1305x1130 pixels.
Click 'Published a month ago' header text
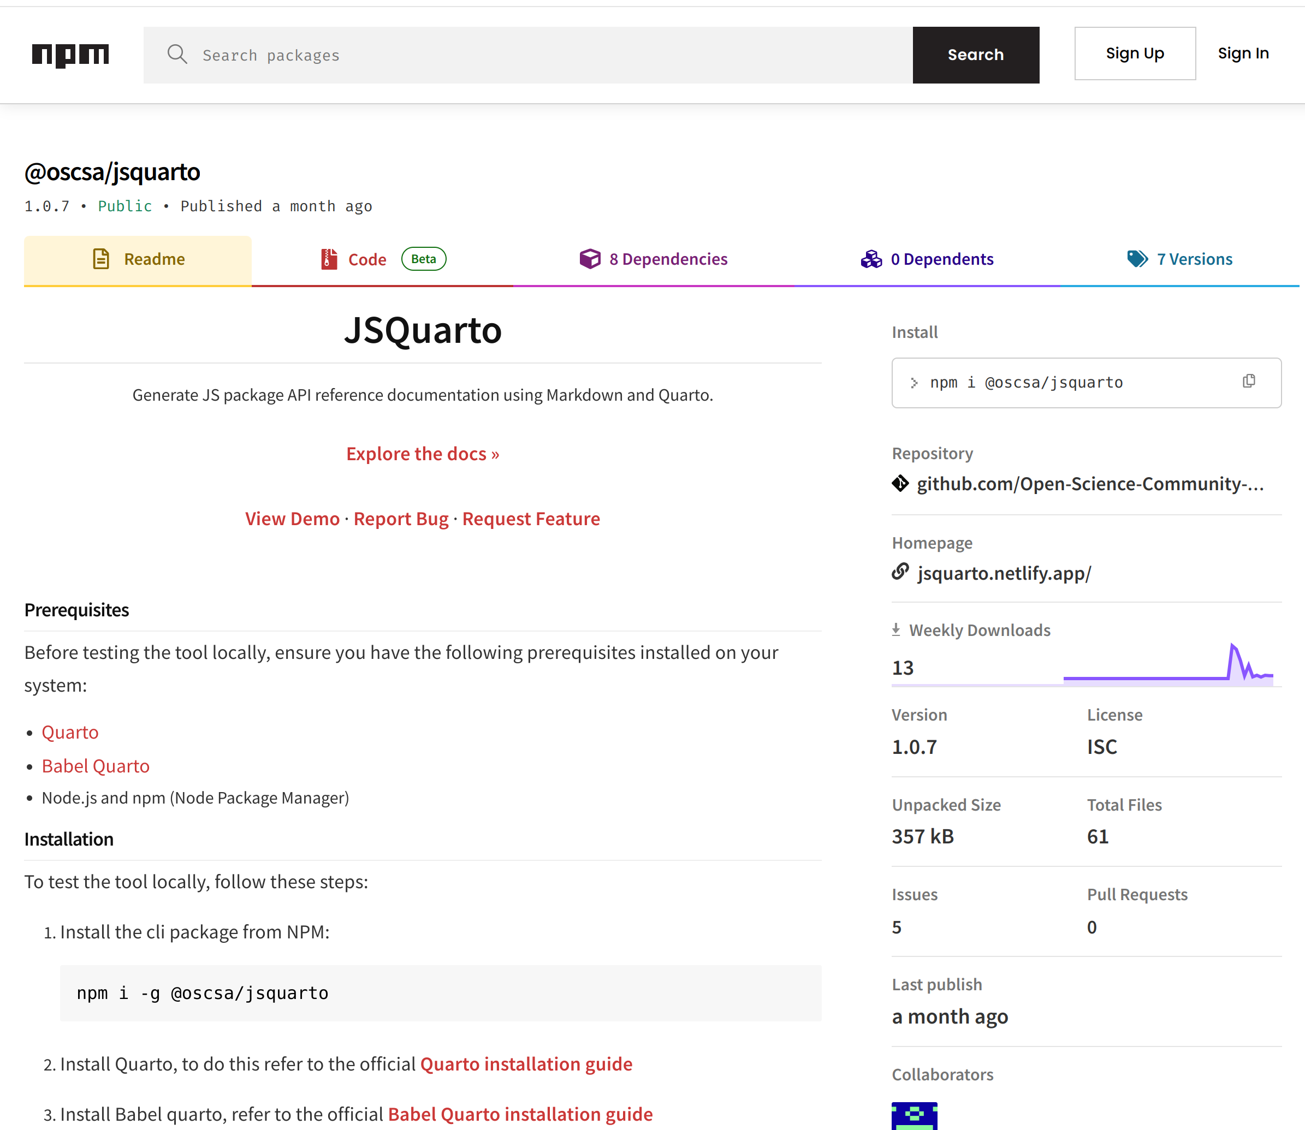pyautogui.click(x=276, y=206)
